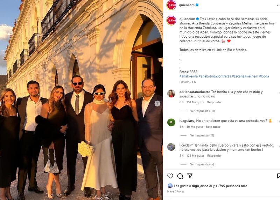Open the comment bubble icon below comments
The width and height of the screenshot is (280, 200).
180,176
